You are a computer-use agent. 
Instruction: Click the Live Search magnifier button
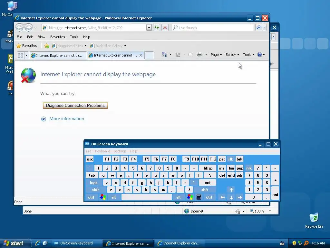[258, 27]
